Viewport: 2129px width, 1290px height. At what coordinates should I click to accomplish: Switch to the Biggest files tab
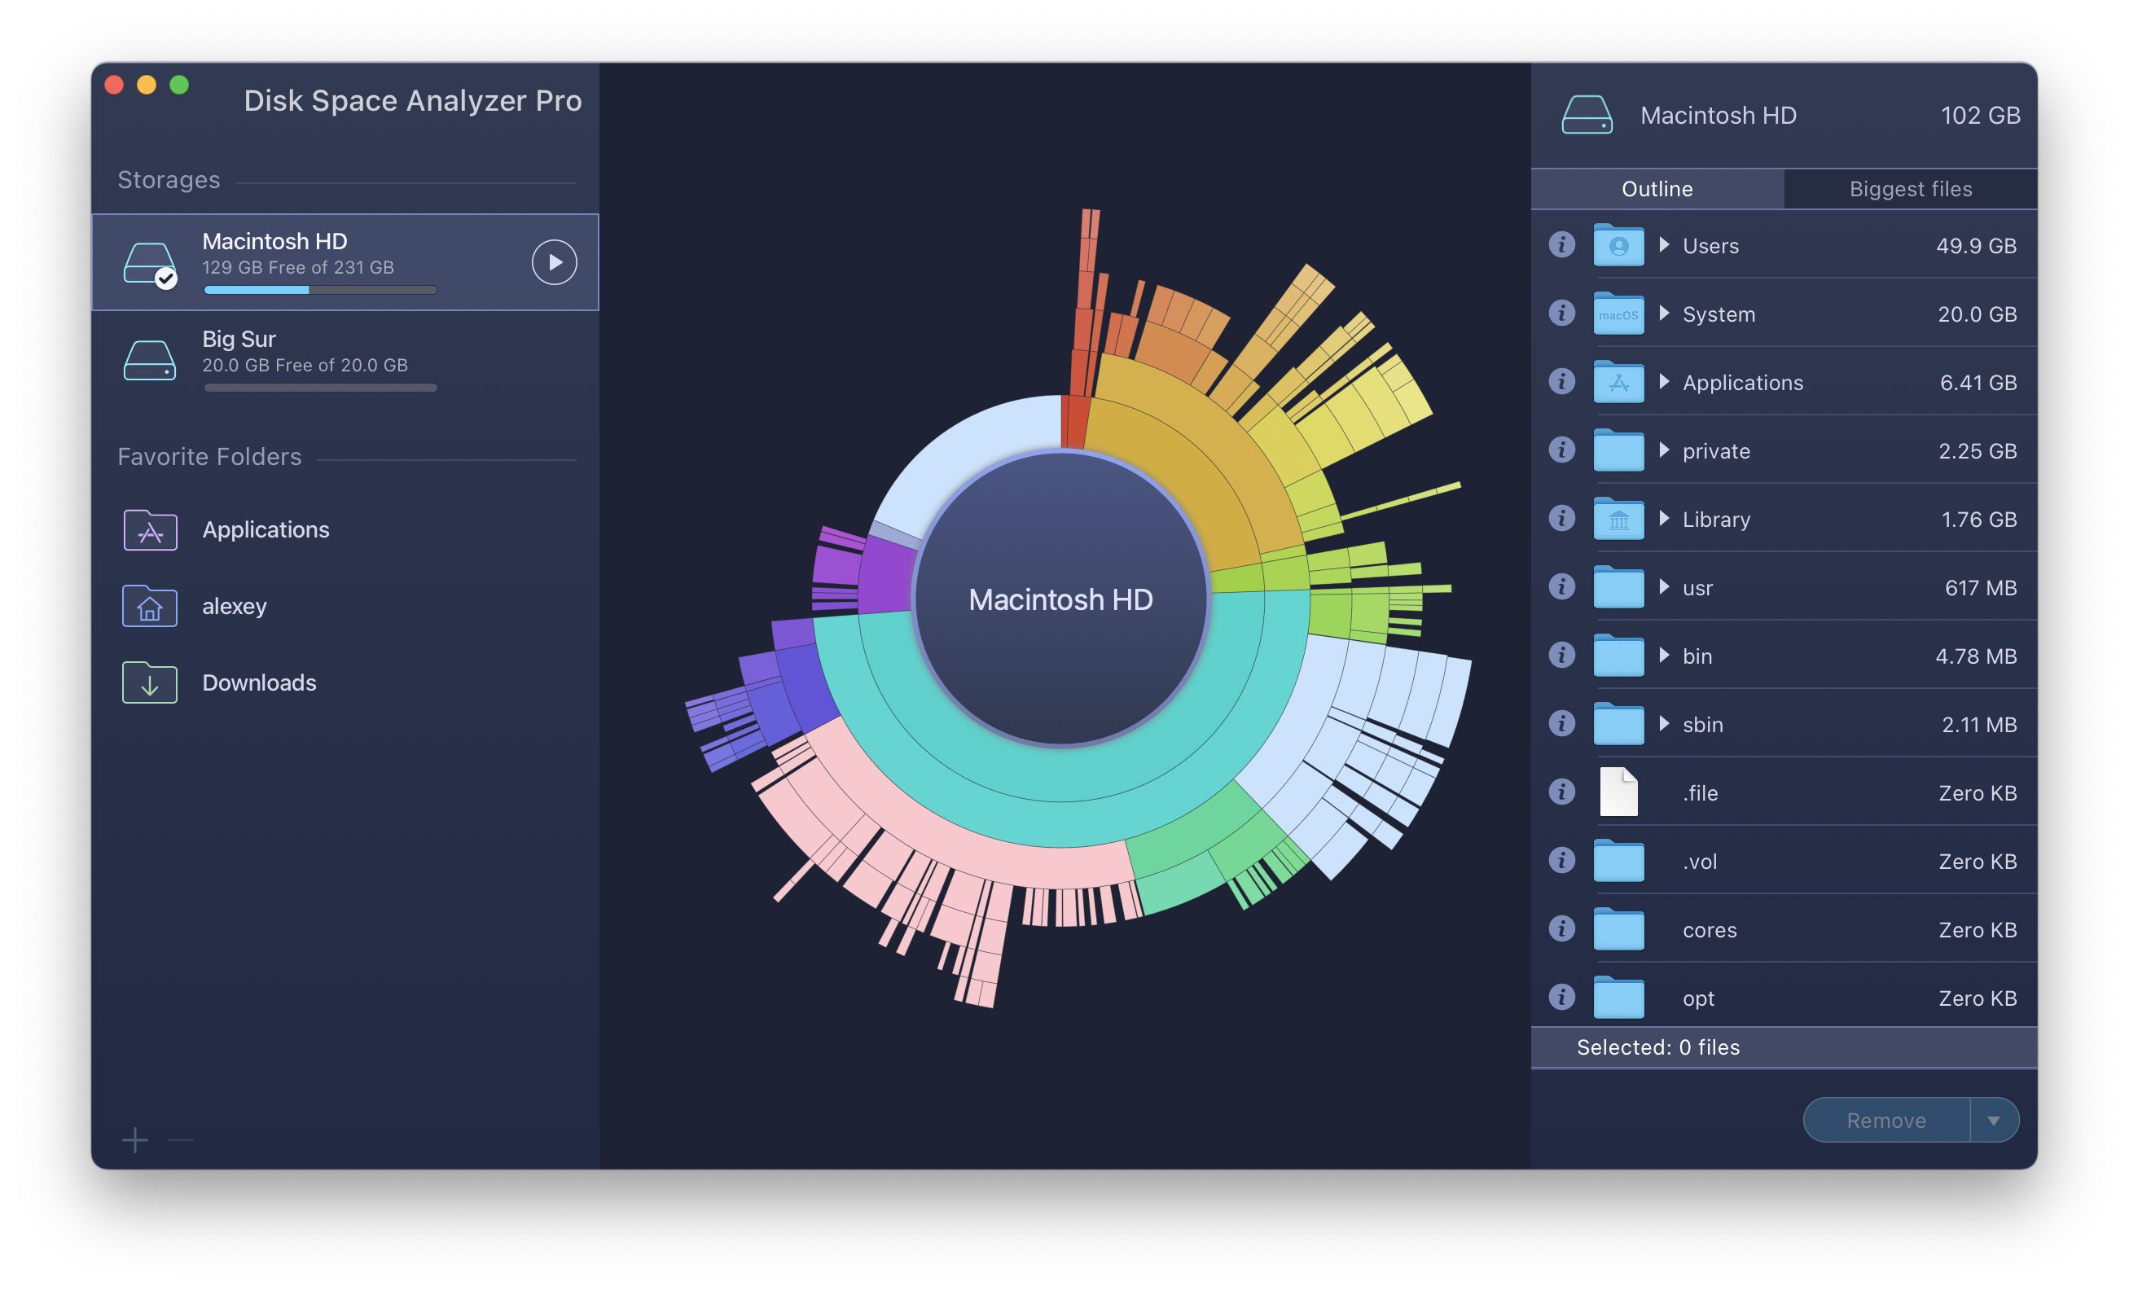(1910, 188)
